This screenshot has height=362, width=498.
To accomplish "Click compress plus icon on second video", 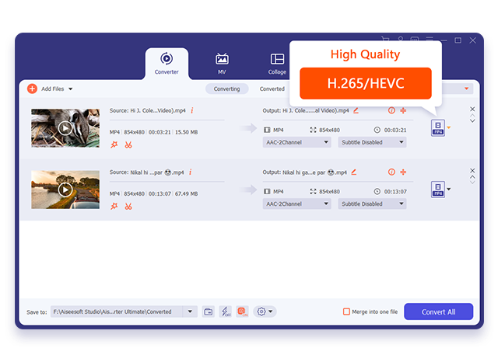I will coord(403,172).
